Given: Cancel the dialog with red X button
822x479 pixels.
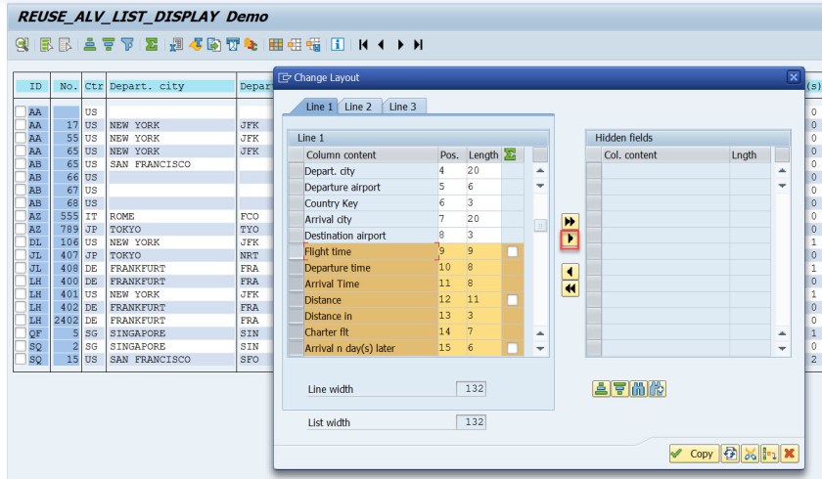Looking at the screenshot, I should [x=790, y=454].
